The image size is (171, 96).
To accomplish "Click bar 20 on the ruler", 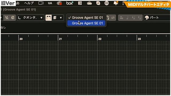I will [x=21, y=39].
